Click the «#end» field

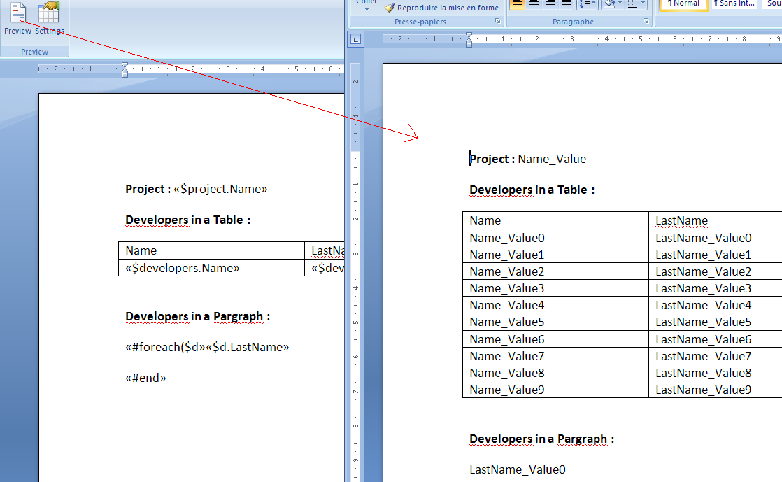[145, 378]
